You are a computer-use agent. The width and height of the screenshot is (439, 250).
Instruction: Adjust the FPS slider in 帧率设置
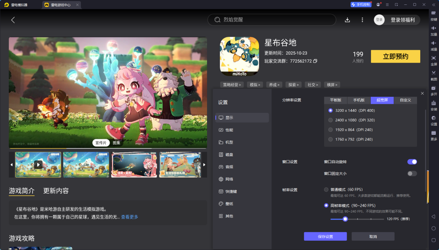(345, 219)
